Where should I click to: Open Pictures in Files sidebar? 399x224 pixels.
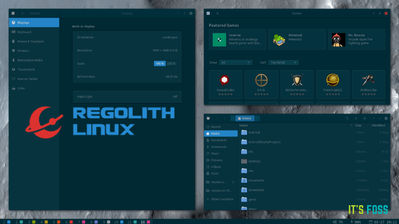(221, 160)
